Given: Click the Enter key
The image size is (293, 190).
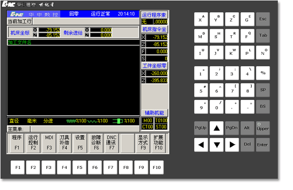Looking at the screenshot, I should coord(263,144).
